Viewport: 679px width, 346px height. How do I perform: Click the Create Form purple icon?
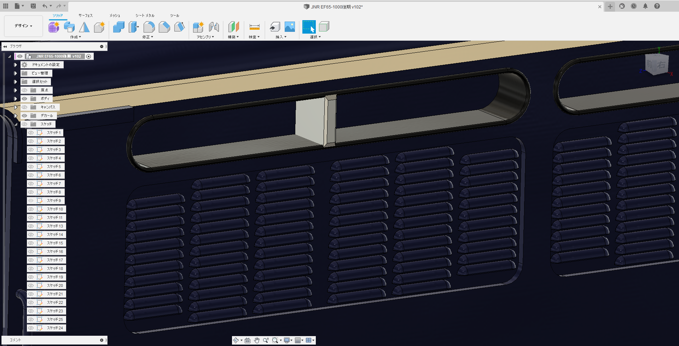pyautogui.click(x=54, y=27)
